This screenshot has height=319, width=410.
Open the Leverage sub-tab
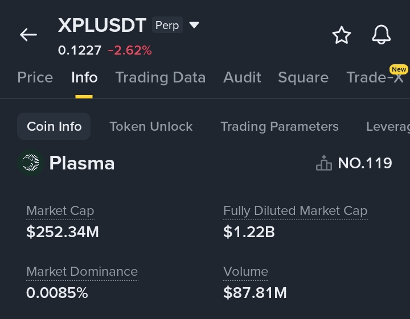388,126
